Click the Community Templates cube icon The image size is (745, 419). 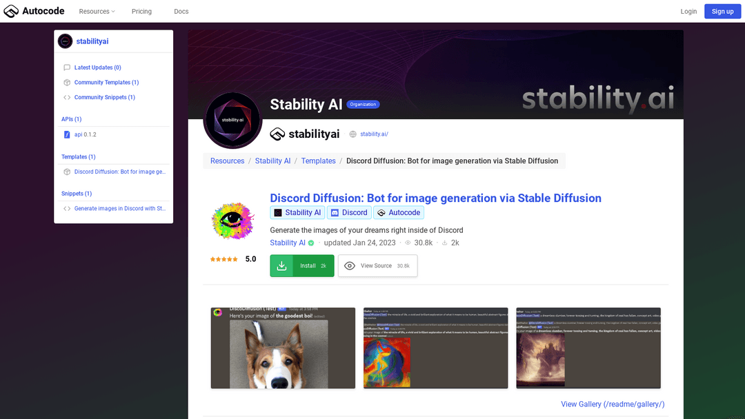[67, 83]
